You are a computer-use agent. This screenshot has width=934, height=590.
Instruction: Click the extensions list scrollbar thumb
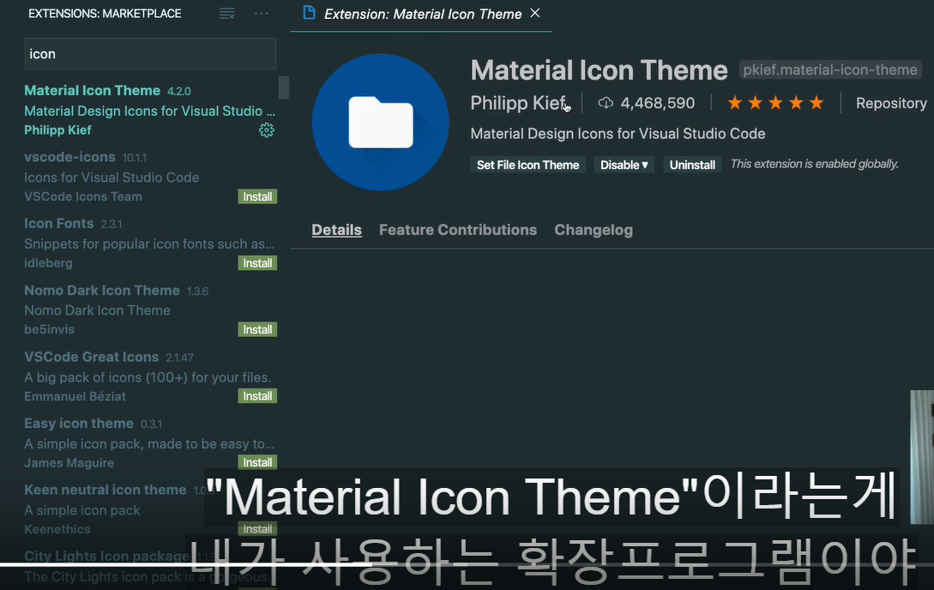pyautogui.click(x=284, y=87)
